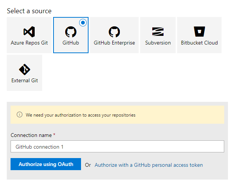Click the 'We need your authorization' message text
This screenshot has width=231, height=189.
(81, 115)
